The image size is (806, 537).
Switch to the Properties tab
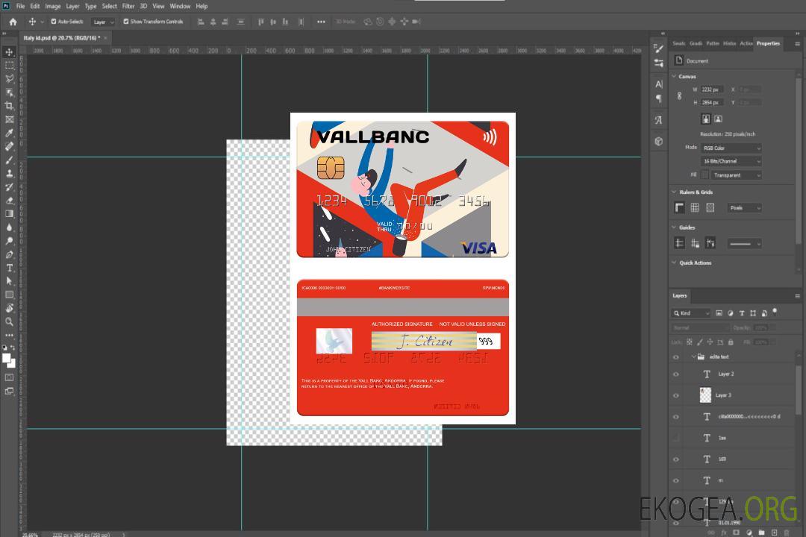click(768, 43)
